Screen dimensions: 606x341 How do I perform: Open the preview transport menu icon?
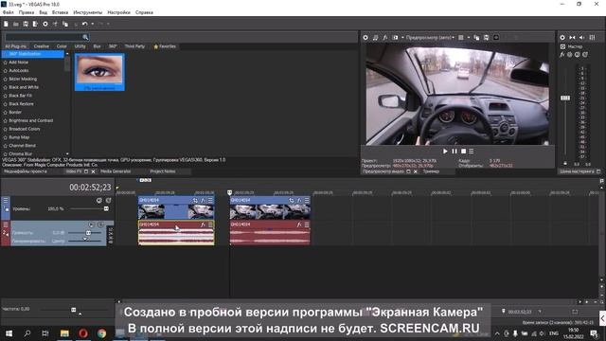pyautogui.click(x=472, y=152)
